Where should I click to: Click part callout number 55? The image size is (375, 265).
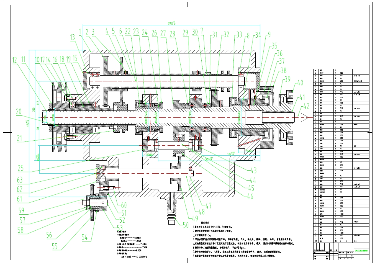[x=55, y=246]
